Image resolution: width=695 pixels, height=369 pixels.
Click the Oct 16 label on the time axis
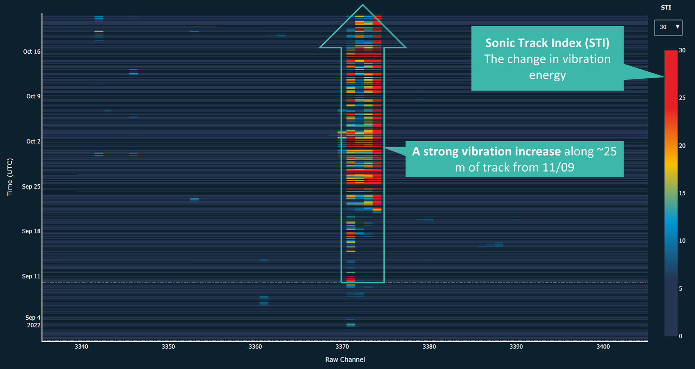pos(32,52)
